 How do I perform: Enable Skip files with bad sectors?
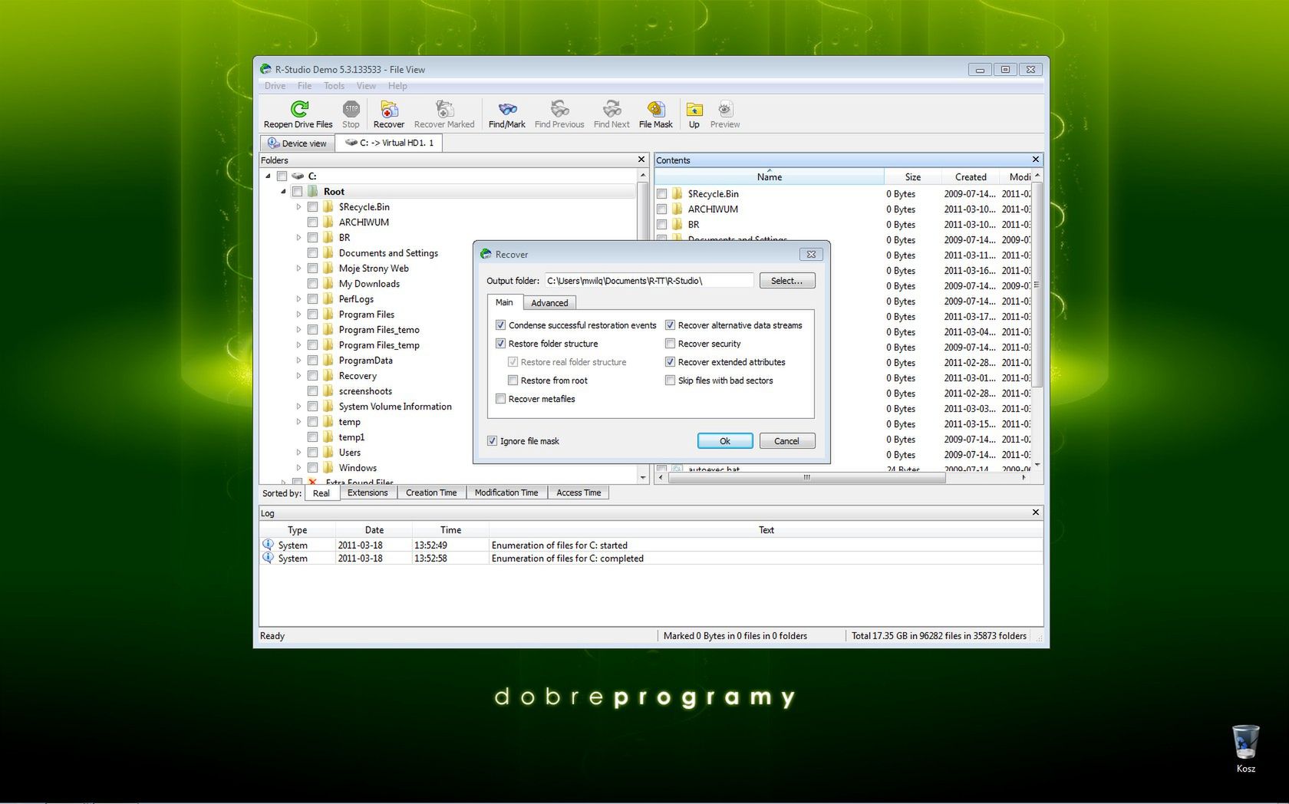pos(670,381)
